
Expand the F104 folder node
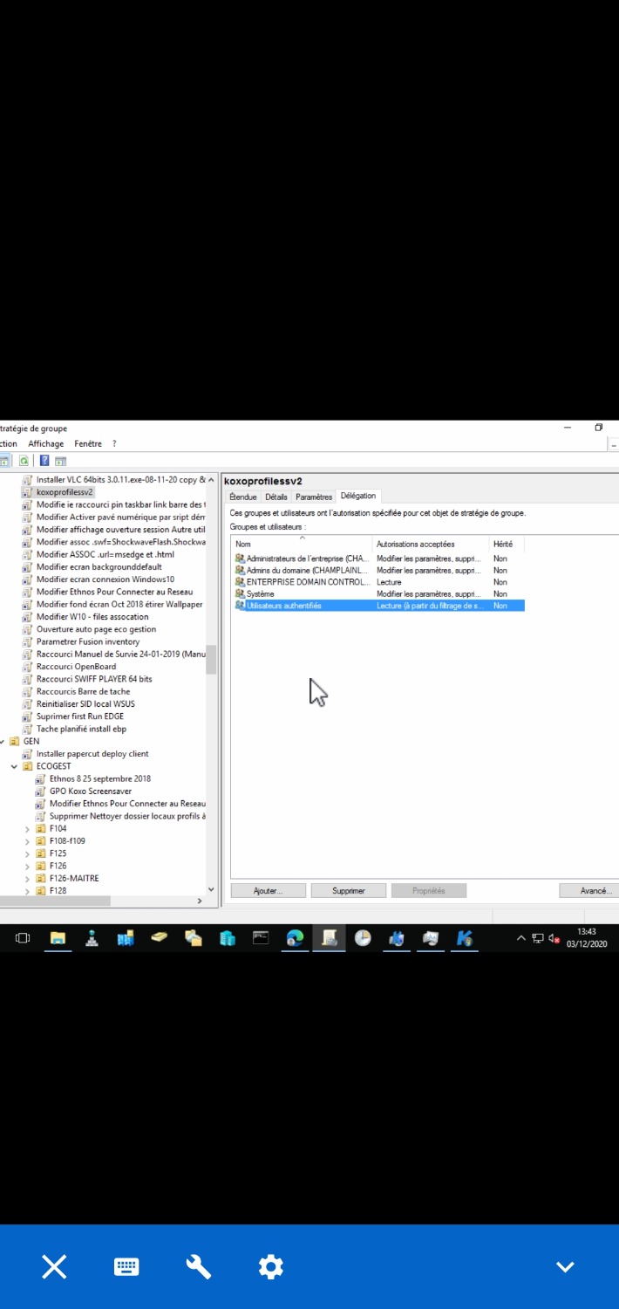point(28,829)
